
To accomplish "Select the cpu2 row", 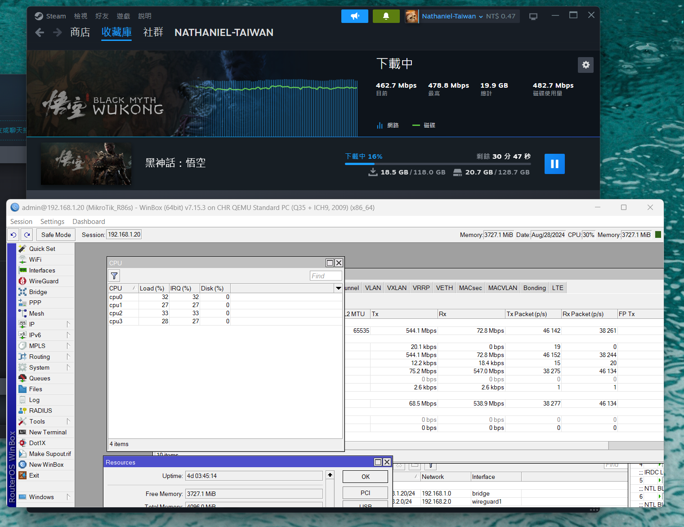I will pyautogui.click(x=225, y=313).
